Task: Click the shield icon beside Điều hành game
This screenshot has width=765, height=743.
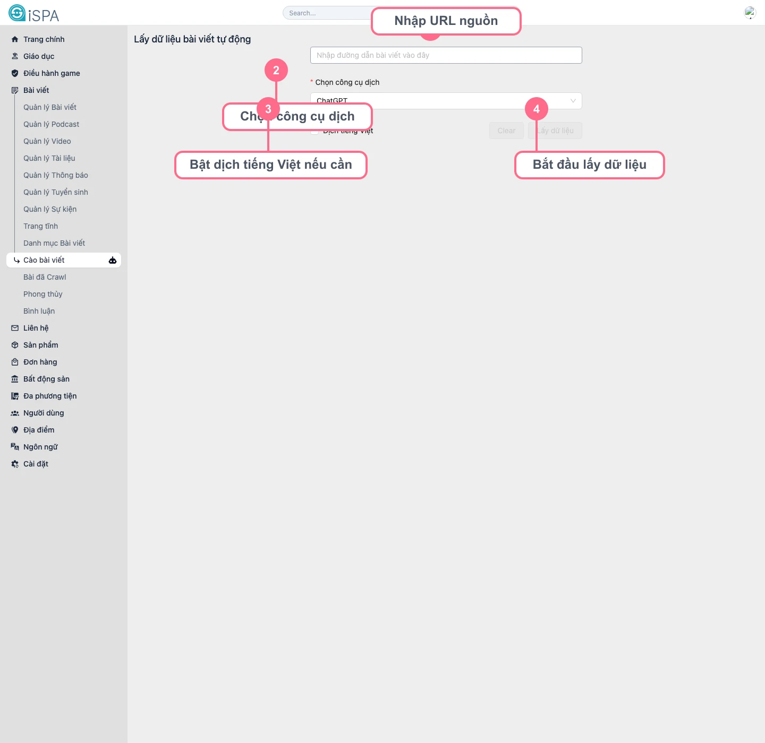Action: click(x=15, y=73)
